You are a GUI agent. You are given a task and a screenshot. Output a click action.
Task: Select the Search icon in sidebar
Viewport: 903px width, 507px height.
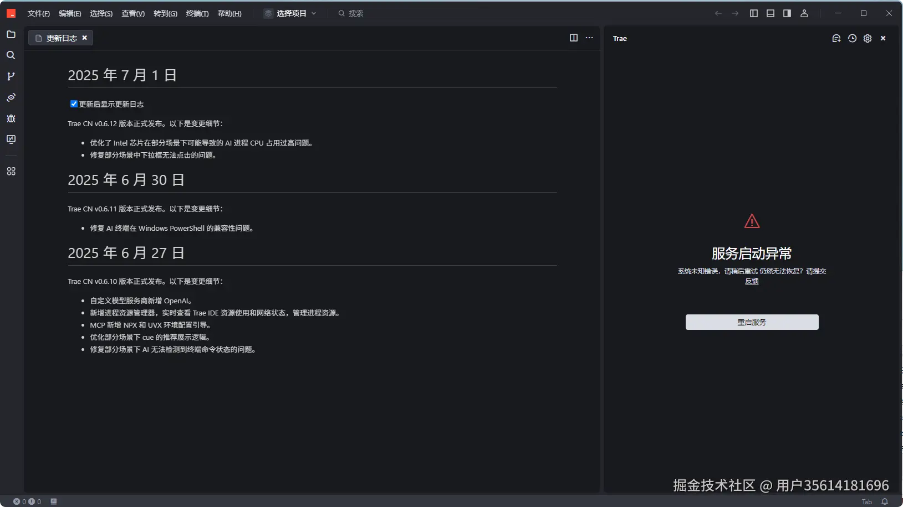pos(11,55)
